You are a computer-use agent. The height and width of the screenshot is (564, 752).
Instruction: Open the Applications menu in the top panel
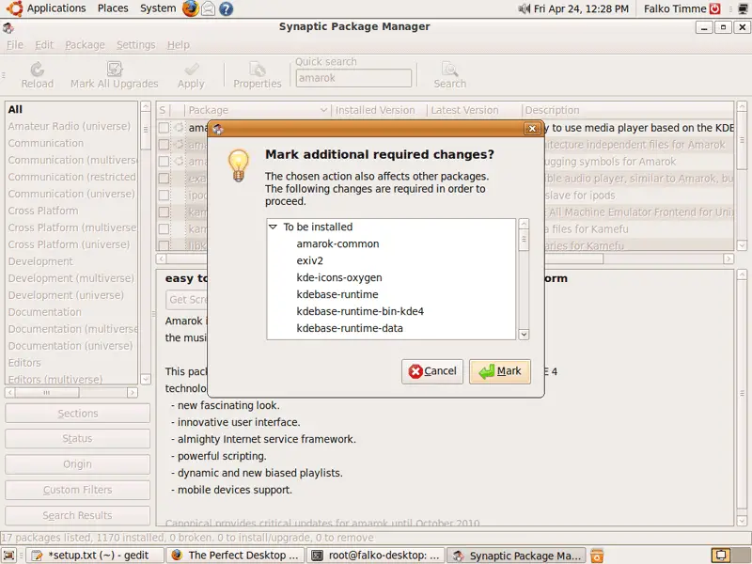tap(56, 8)
